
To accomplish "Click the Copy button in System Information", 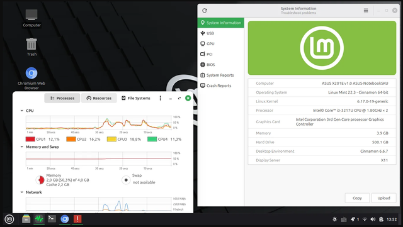I will (x=357, y=198).
